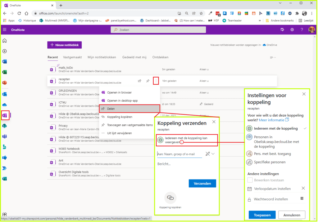The width and height of the screenshot is (318, 222).
Task: Open the list view sort dropdown
Action: click(273, 58)
